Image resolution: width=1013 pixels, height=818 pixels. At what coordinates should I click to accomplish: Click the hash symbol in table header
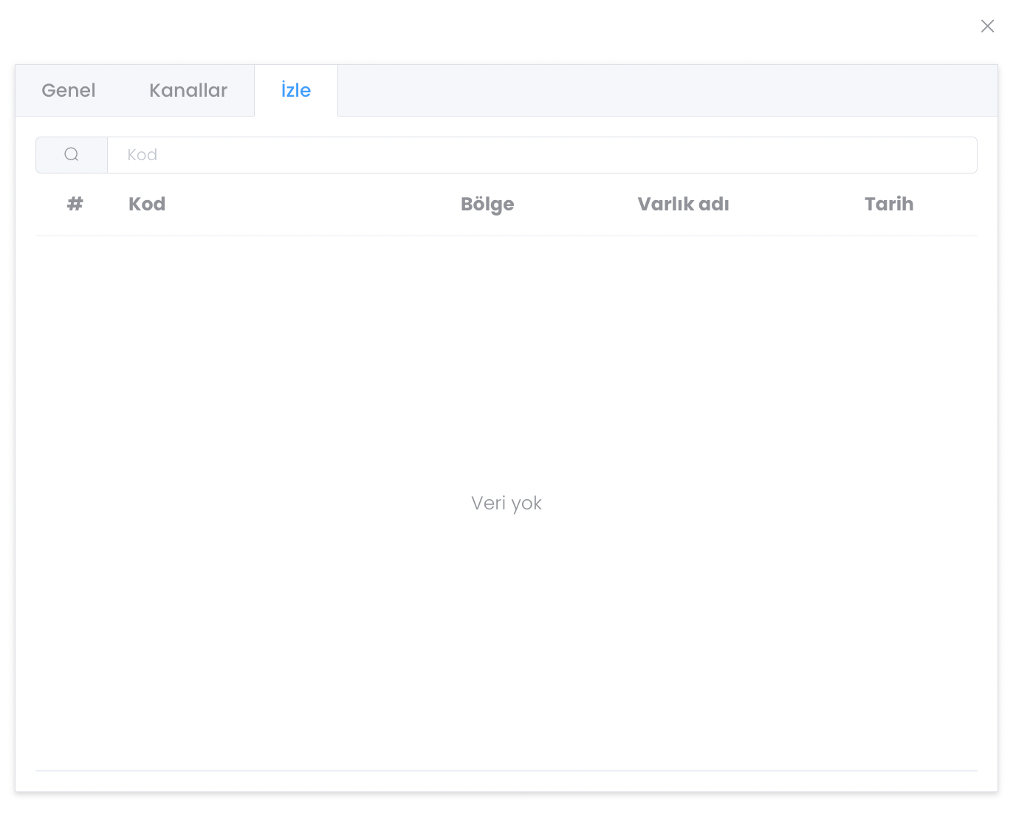click(x=75, y=205)
